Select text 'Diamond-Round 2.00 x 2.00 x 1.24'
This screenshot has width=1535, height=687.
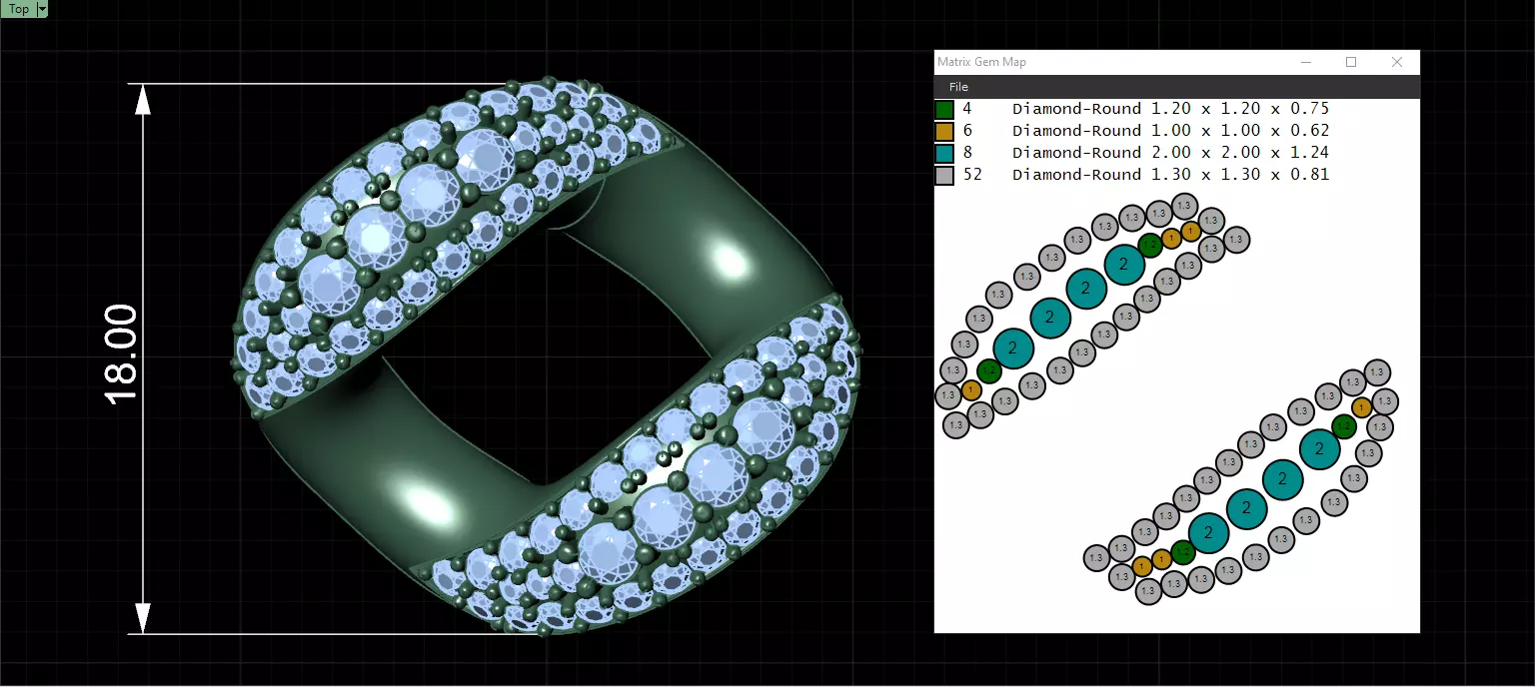coord(1170,153)
